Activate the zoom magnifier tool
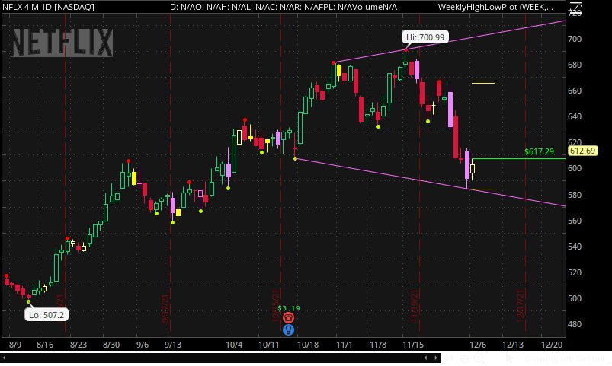This screenshot has height=366, width=612. point(479,358)
